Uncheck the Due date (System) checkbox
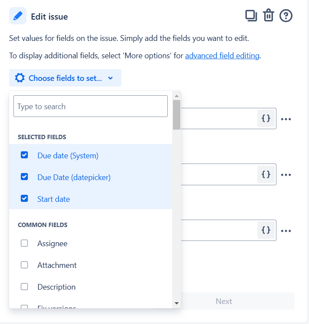The width and height of the screenshot is (309, 324). click(x=24, y=155)
